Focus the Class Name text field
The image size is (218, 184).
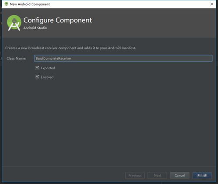point(123,58)
